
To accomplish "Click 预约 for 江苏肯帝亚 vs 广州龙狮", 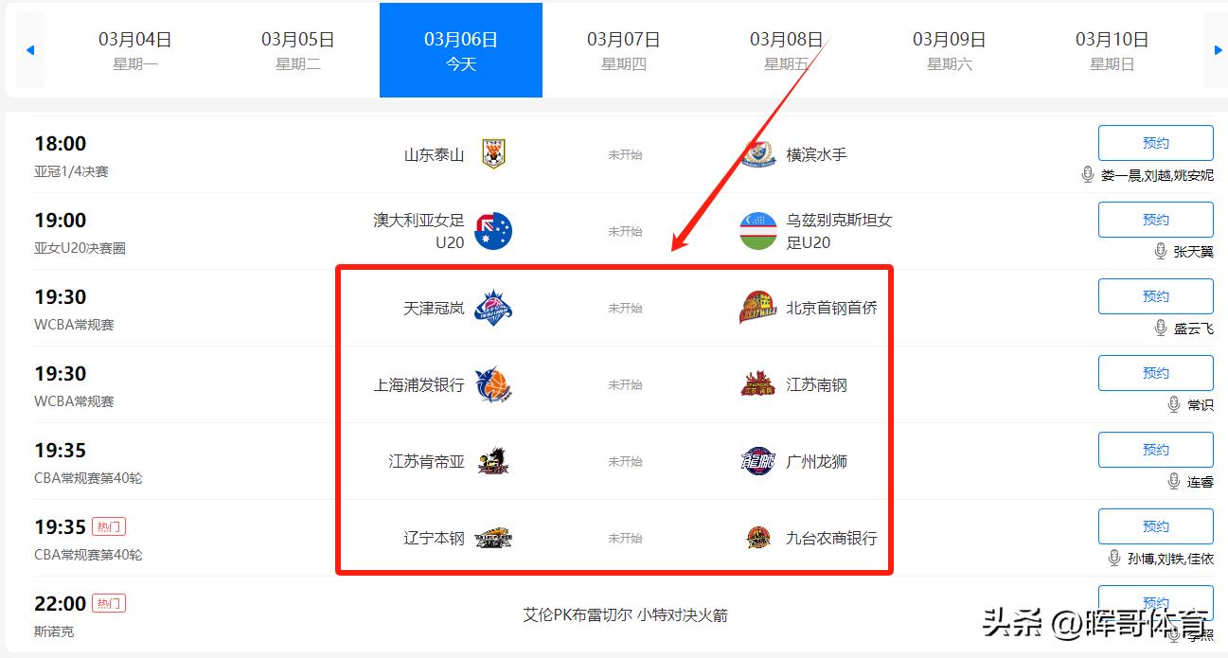I will pos(1155,450).
